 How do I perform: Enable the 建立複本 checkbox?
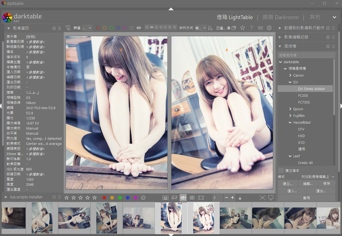pyautogui.click(x=281, y=170)
